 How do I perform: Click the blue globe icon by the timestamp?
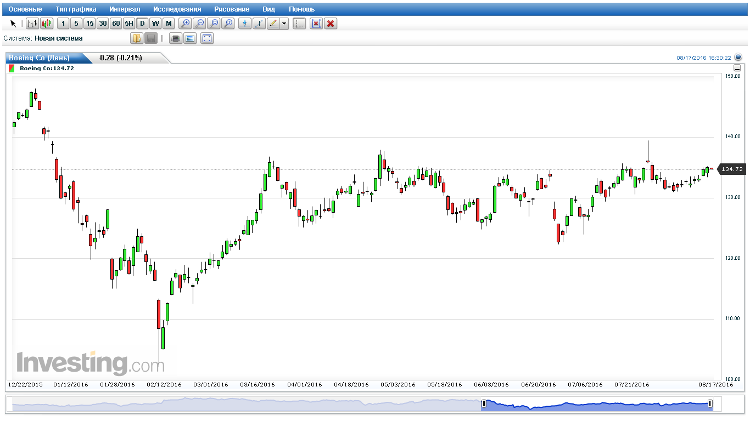click(738, 57)
